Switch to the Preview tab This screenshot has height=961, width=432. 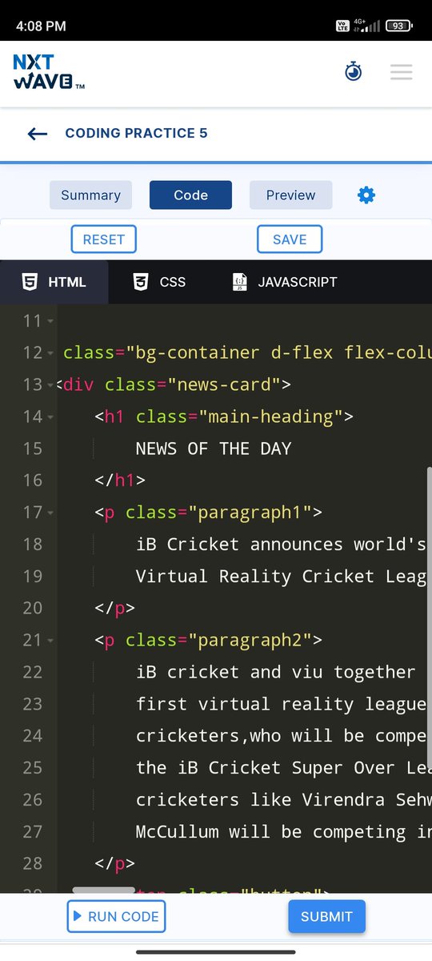tap(290, 195)
